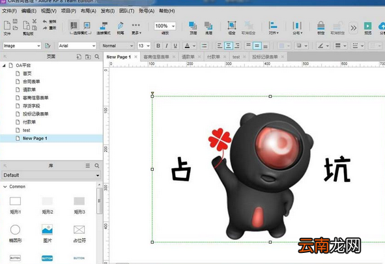This screenshot has width=385, height=264.
Task: Toggle bold formatting
Action: 158,46
